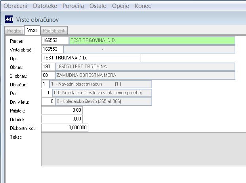
Task: Open the Ostalo menu
Action: [x=98, y=6]
